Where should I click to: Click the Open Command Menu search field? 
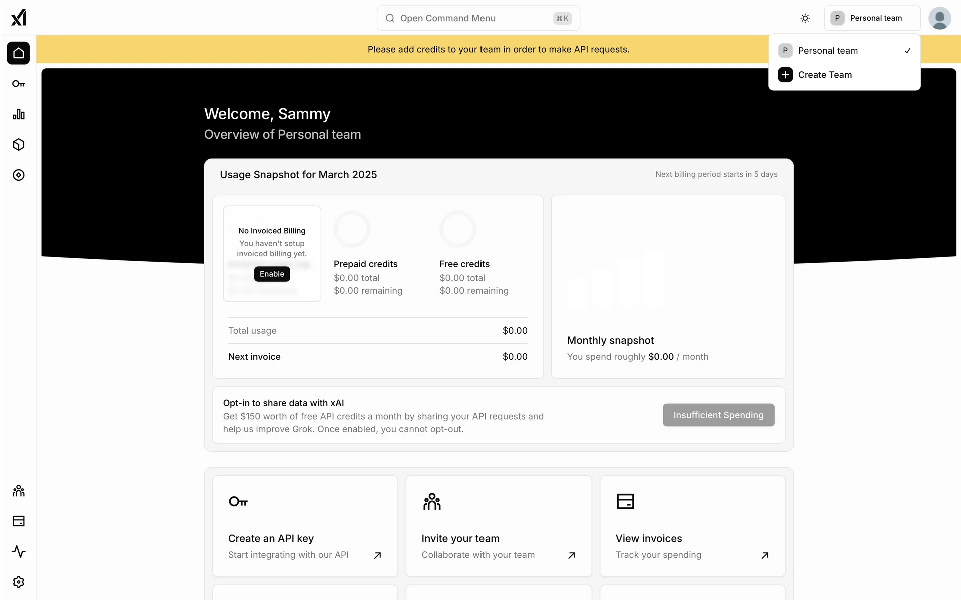point(478,18)
